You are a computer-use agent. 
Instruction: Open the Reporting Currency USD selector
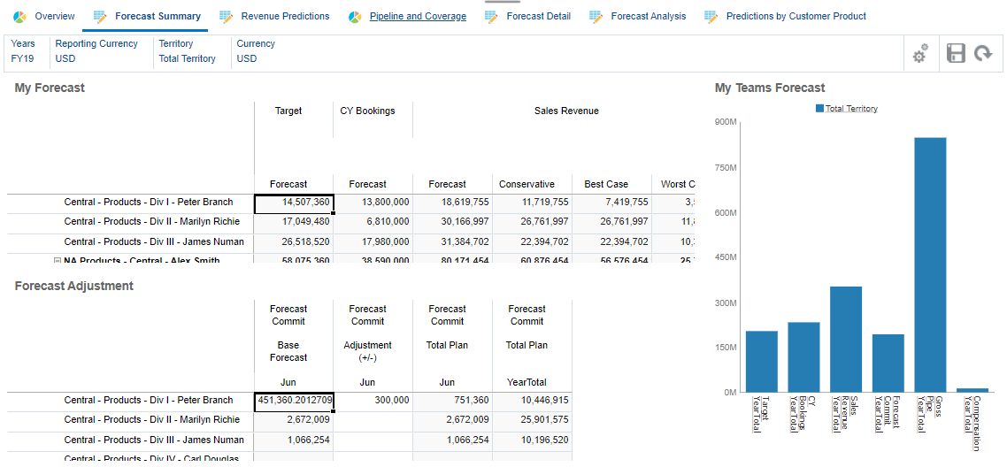point(65,58)
